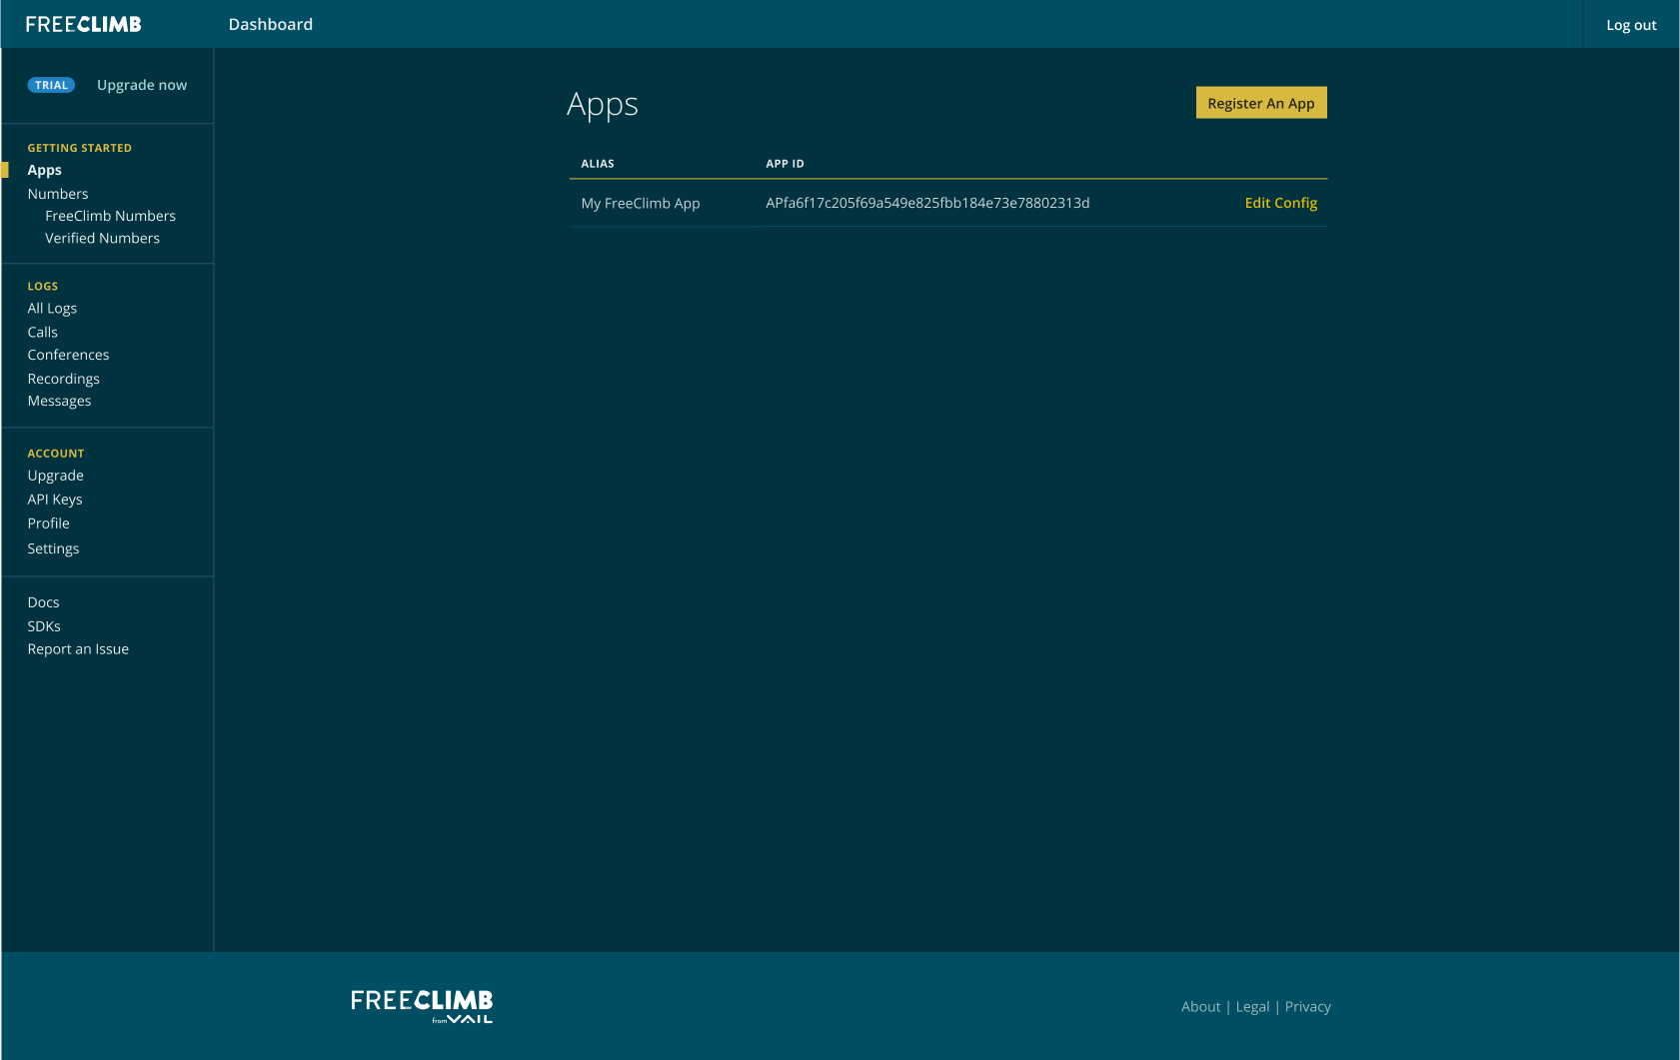This screenshot has height=1060, width=1680.
Task: Click the APP ID column header
Action: pos(785,164)
